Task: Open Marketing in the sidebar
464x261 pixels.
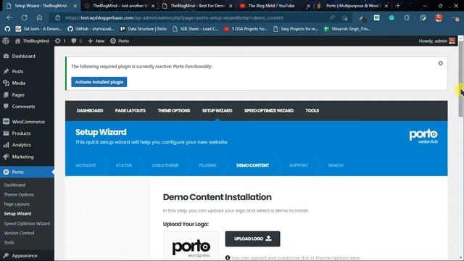Action: pyautogui.click(x=22, y=157)
